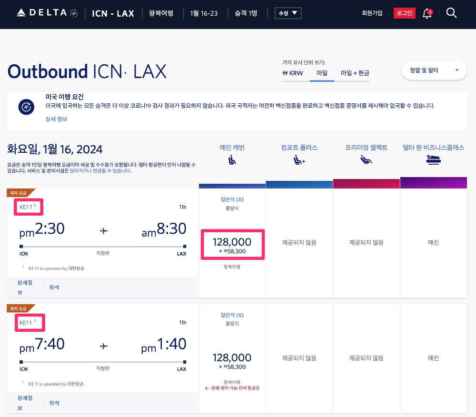Click the KE17 일반석 (X) fare class link

tap(232, 199)
